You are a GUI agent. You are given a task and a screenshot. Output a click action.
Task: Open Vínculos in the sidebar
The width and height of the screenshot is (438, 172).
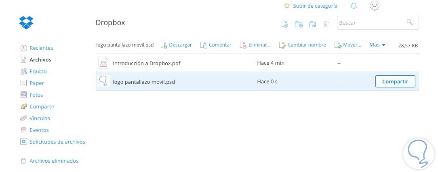point(40,118)
